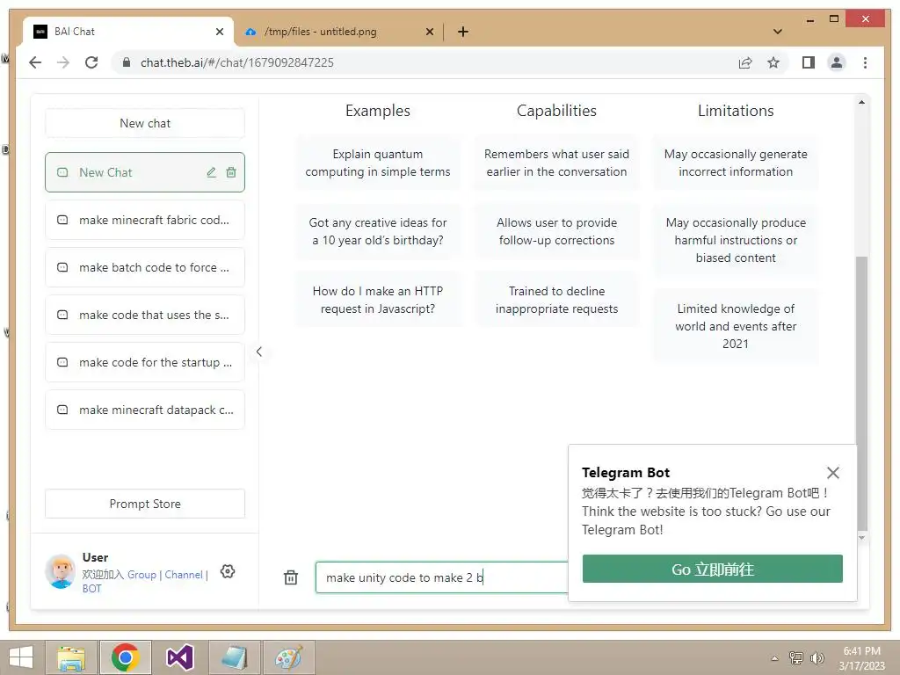Open the 'make code for the startup ...' chat
The image size is (900, 675).
pyautogui.click(x=145, y=362)
